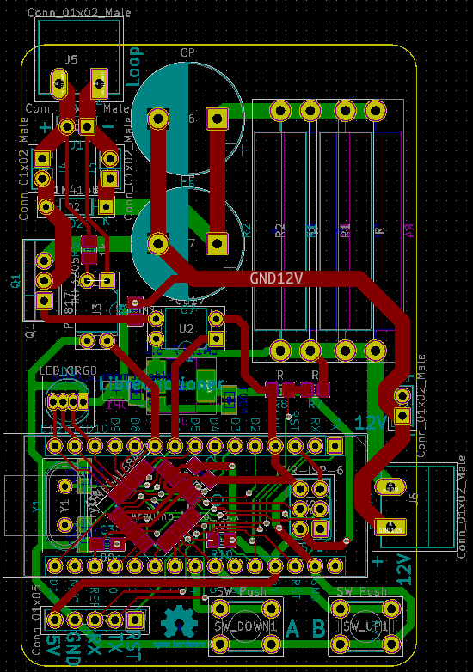Select the R7 resistor label
This screenshot has width=473, height=672.
[316, 404]
